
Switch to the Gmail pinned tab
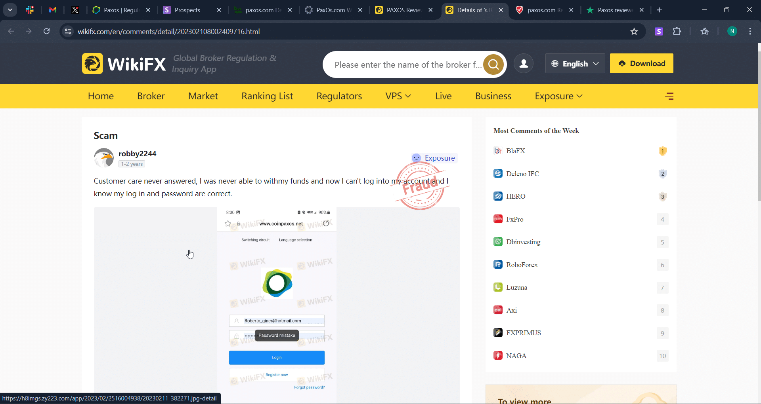(x=53, y=10)
